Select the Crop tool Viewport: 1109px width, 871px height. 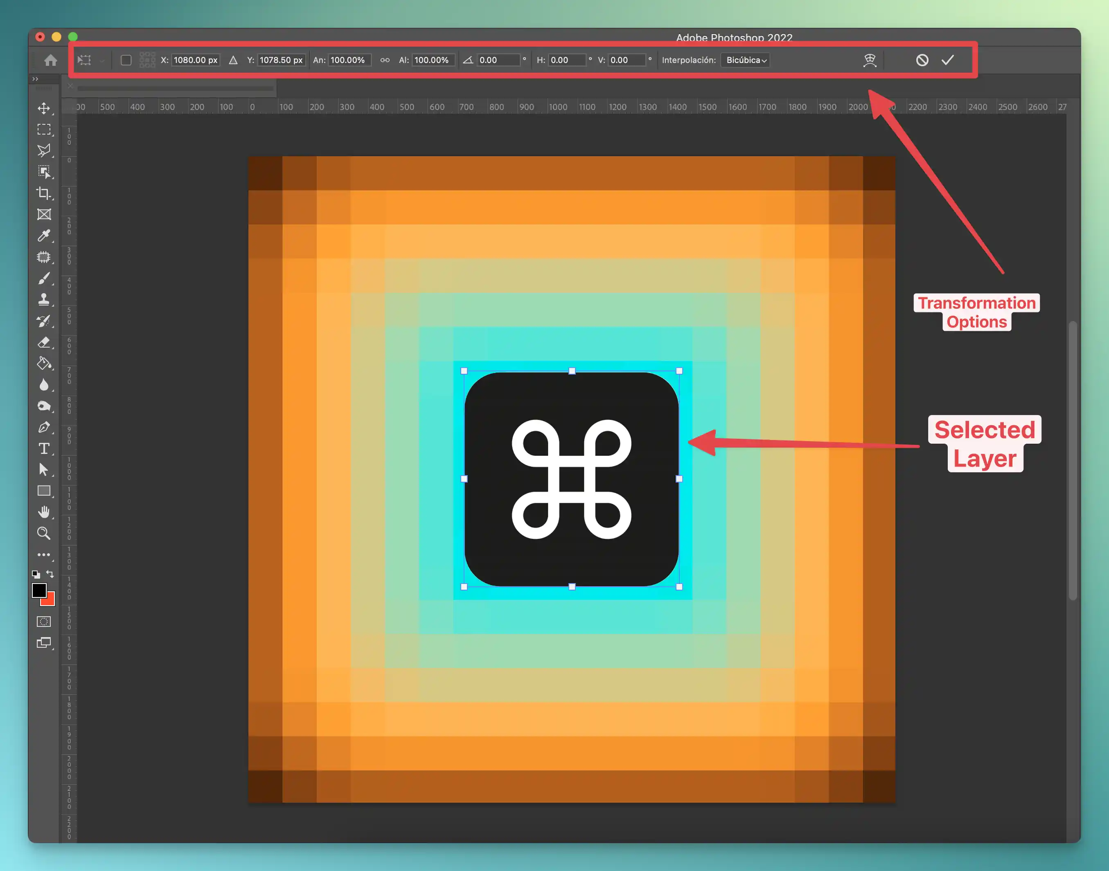(x=44, y=193)
